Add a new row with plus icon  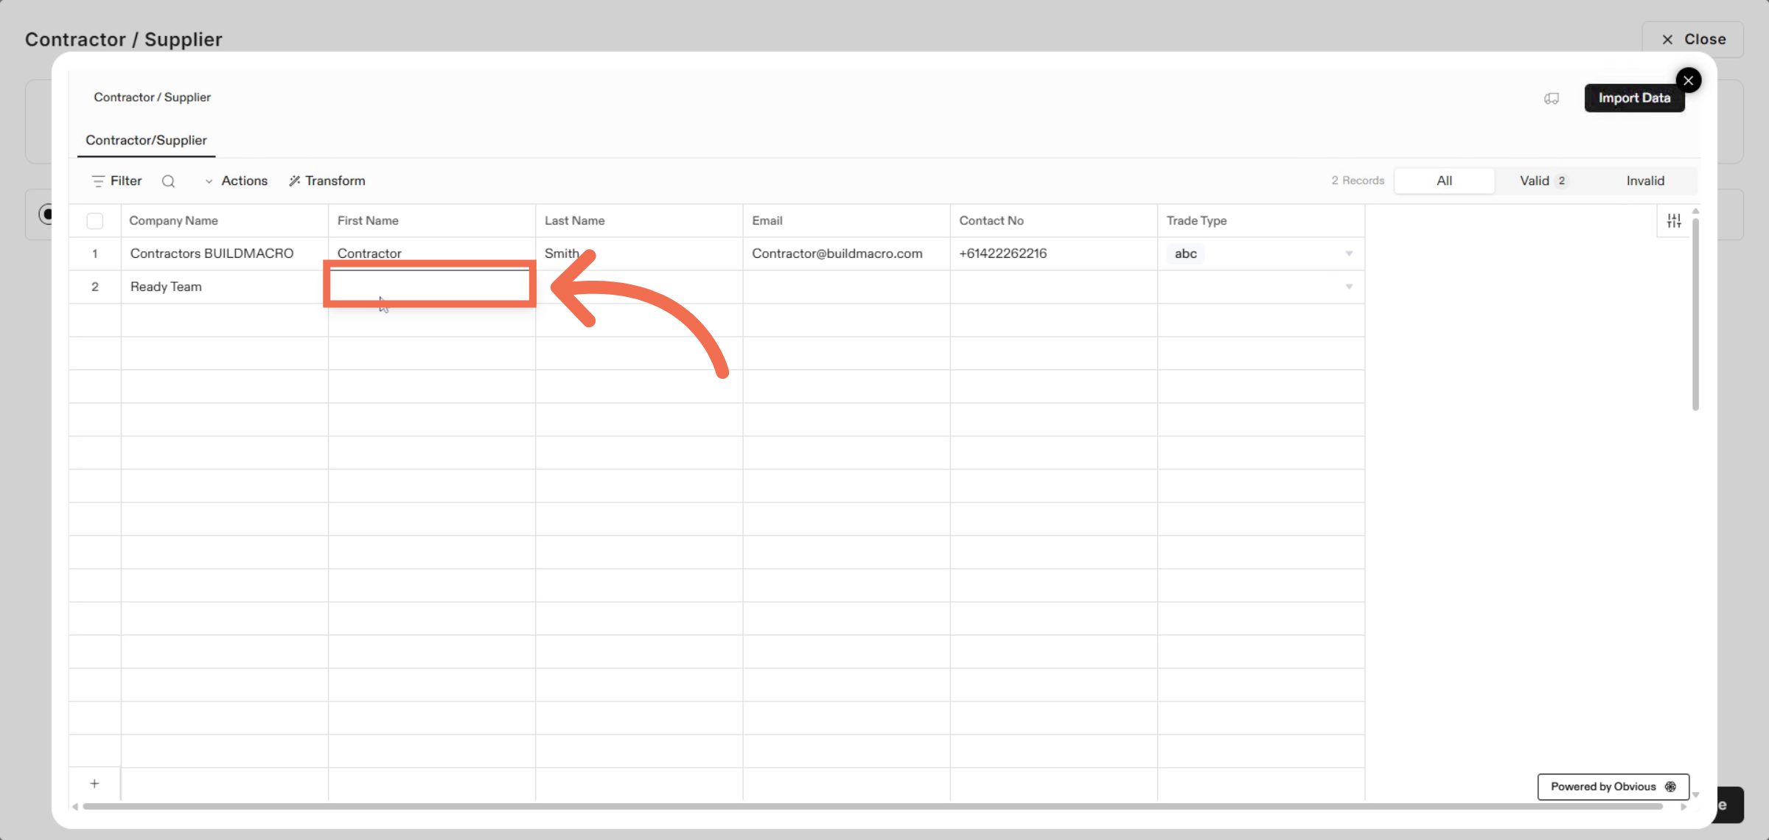click(94, 784)
